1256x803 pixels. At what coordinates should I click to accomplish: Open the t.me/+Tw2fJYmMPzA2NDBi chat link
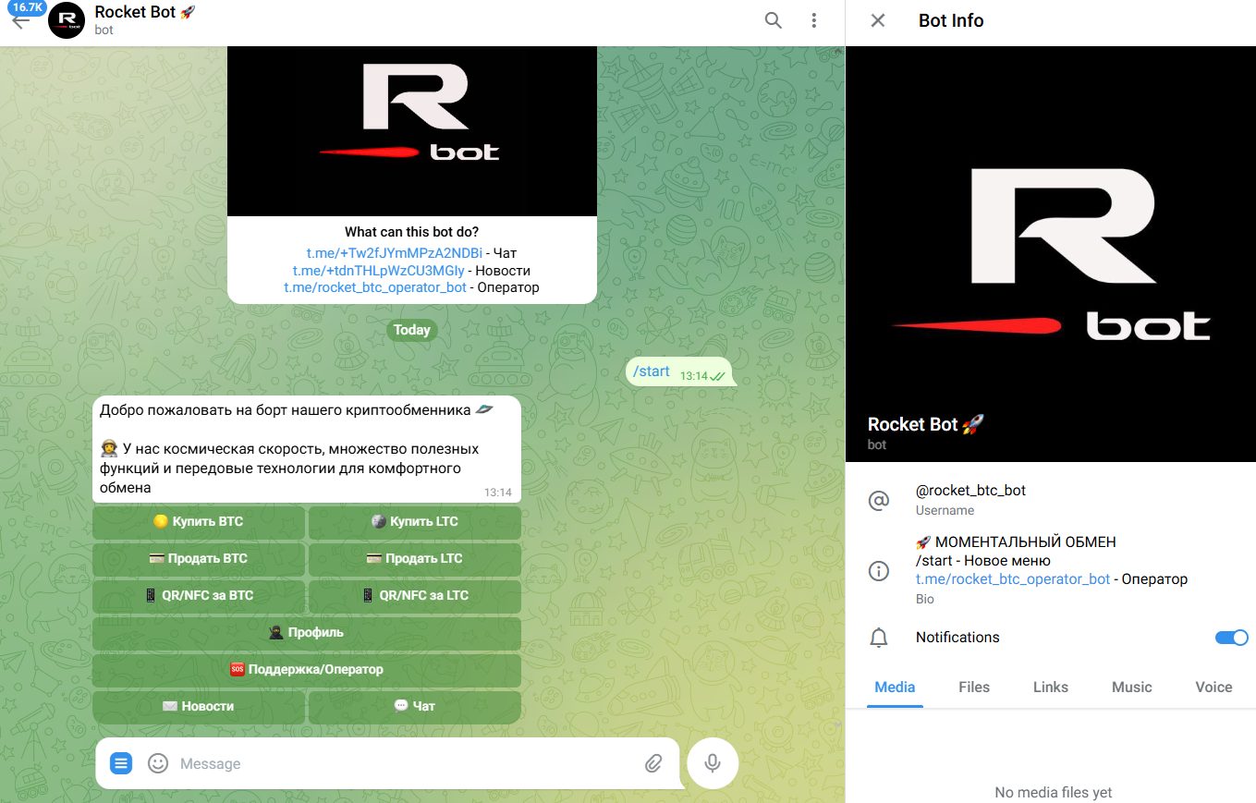point(395,252)
